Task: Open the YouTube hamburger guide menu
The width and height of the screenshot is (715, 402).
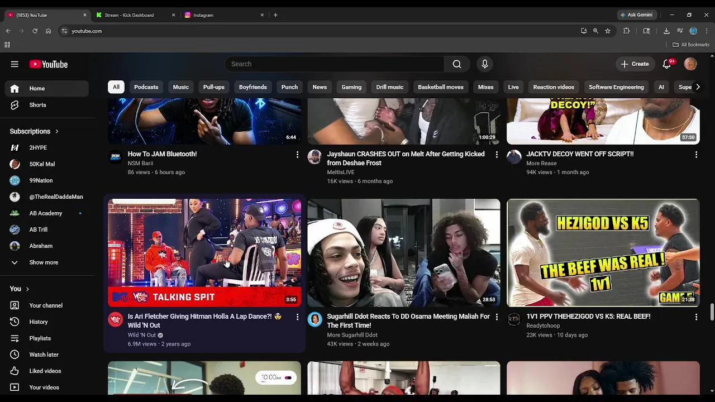Action: tap(15, 64)
